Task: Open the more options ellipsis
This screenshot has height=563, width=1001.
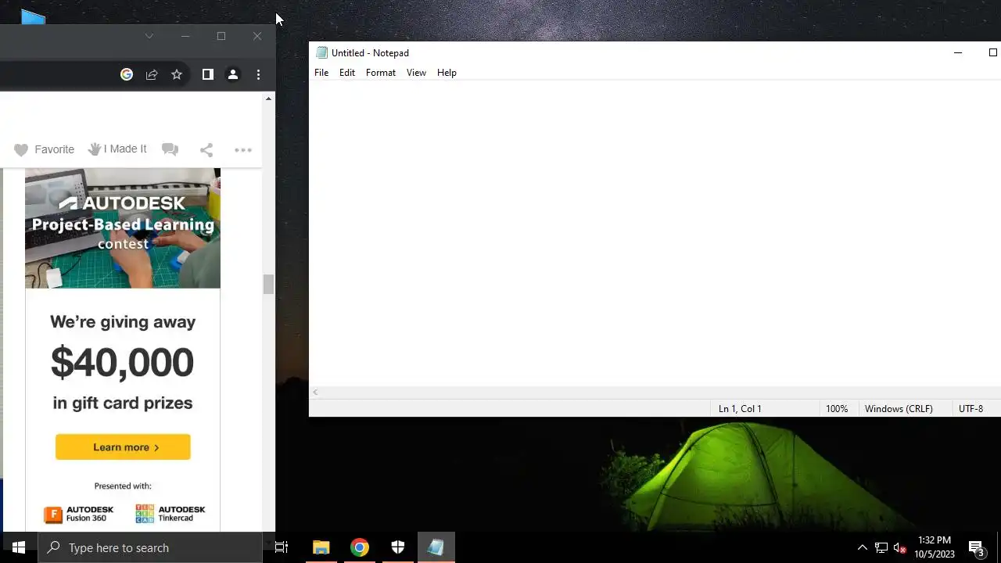Action: pos(243,149)
